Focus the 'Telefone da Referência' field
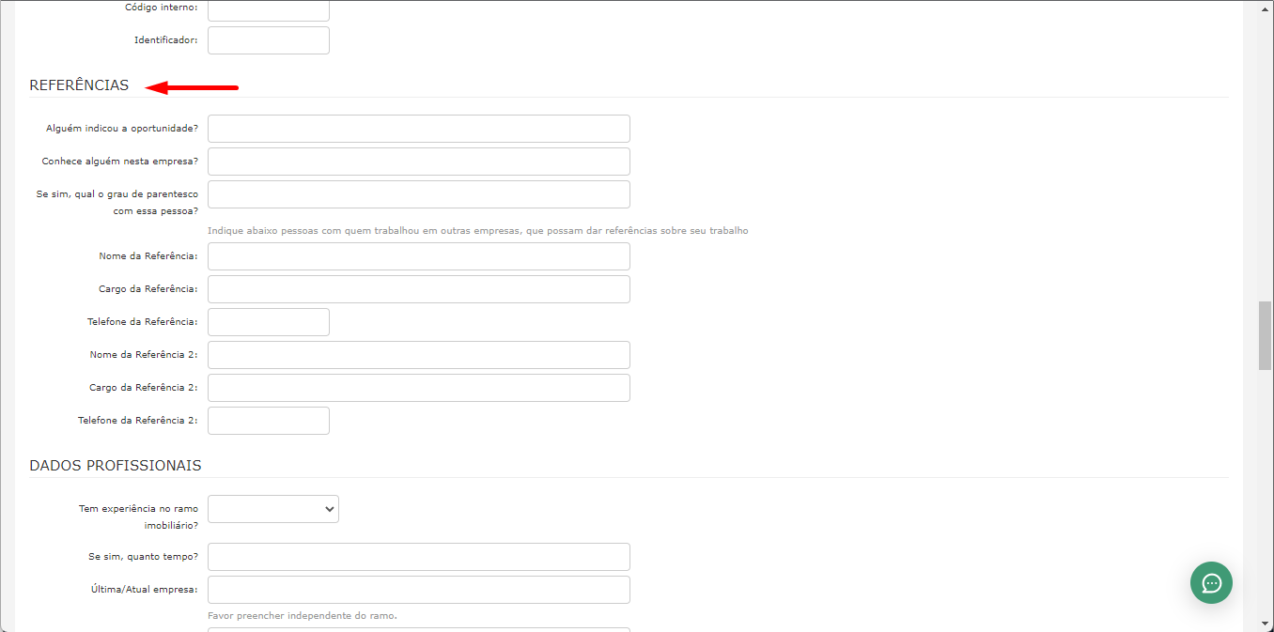Viewport: 1274px width, 632px height. coord(269,322)
